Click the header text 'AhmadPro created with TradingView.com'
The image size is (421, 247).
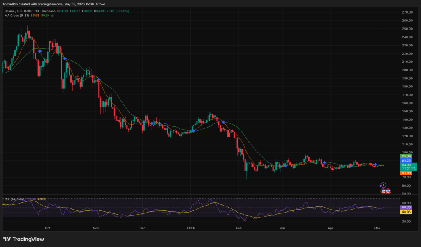pos(33,4)
